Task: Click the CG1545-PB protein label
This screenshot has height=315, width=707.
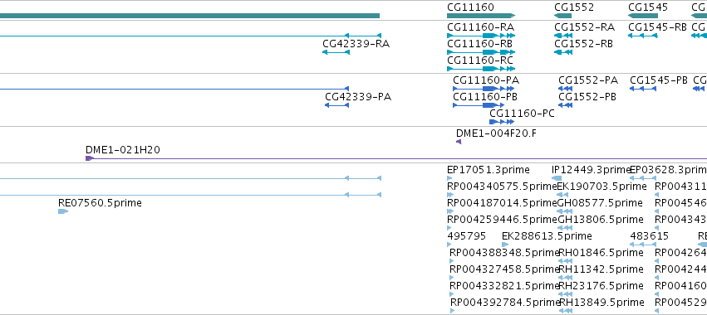Action: 659,80
